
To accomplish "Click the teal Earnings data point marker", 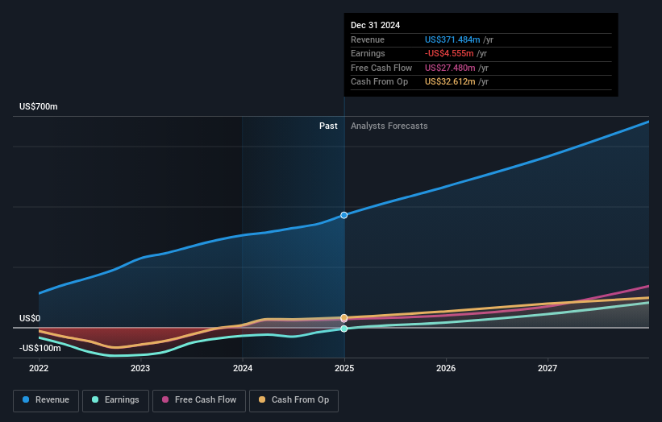I will coord(344,329).
